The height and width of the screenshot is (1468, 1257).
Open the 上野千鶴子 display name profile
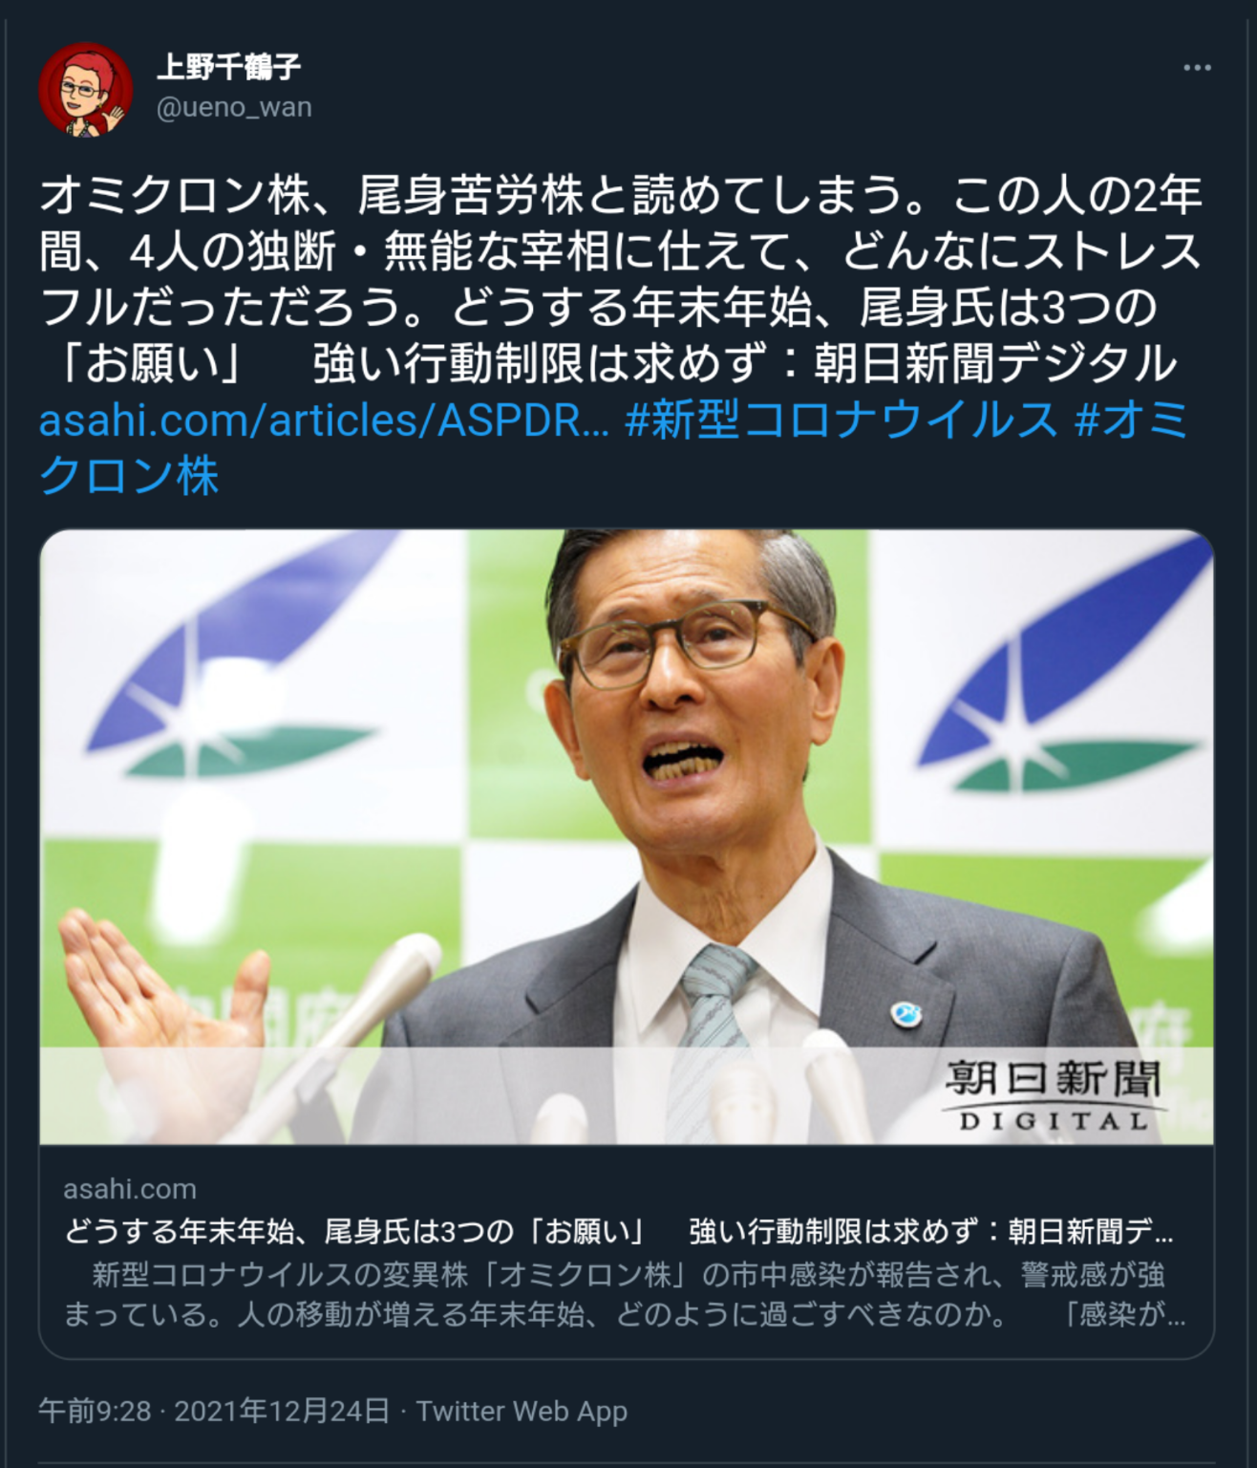coord(229,67)
